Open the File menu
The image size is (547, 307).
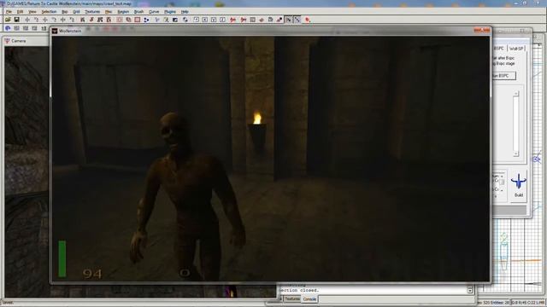[x=9, y=11]
